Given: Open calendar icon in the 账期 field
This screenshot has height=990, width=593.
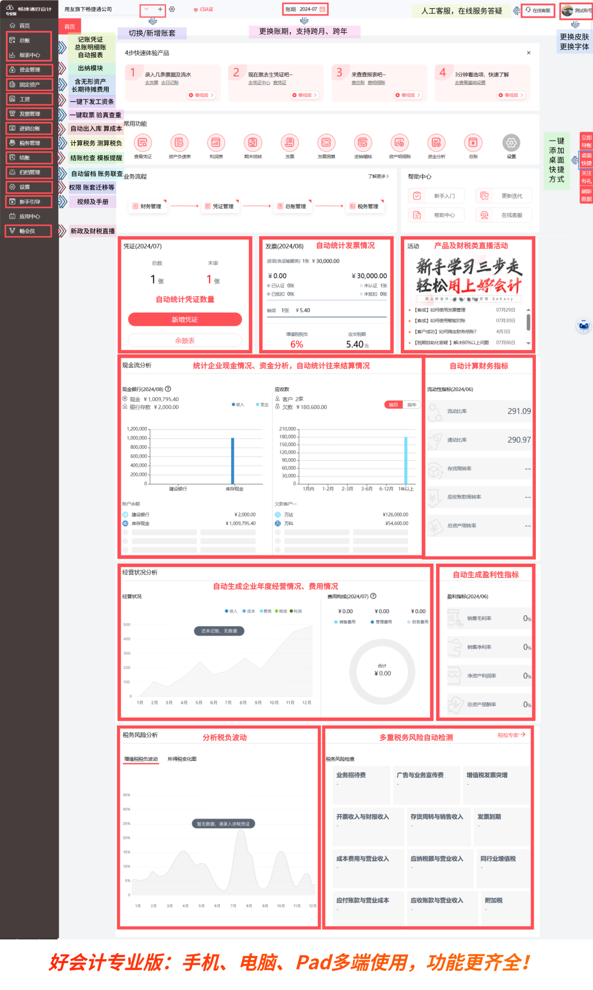Looking at the screenshot, I should tap(322, 9).
